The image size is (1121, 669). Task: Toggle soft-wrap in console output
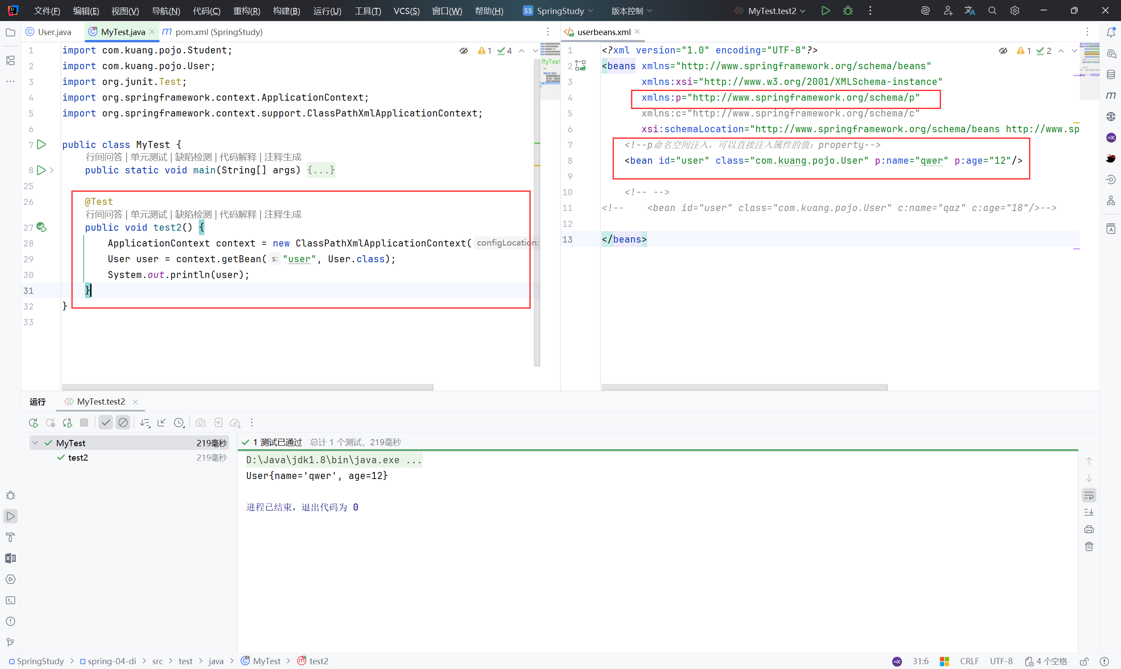1089,496
